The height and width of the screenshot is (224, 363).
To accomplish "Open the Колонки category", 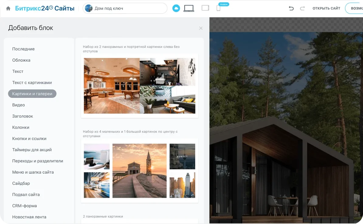I will click(x=21, y=127).
